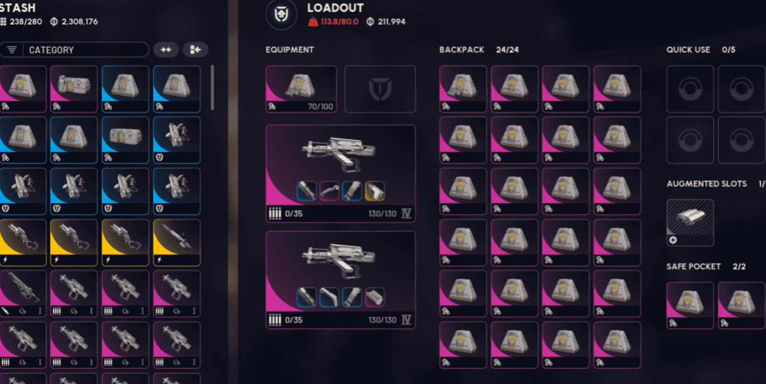This screenshot has width=766, height=384.
Task: Select the lower equipped weapon card
Action: [341, 280]
